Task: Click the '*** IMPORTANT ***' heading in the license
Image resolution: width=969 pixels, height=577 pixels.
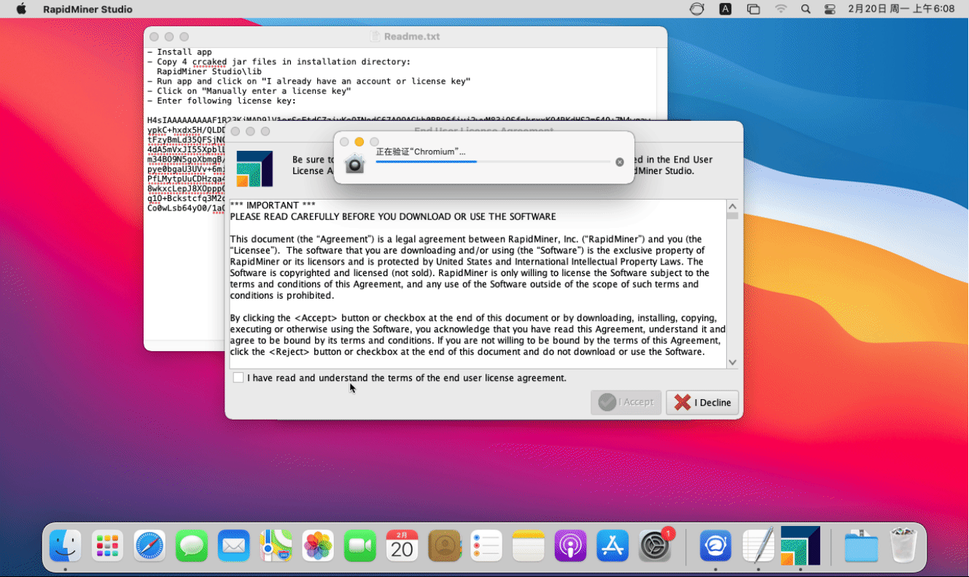Action: (x=273, y=205)
